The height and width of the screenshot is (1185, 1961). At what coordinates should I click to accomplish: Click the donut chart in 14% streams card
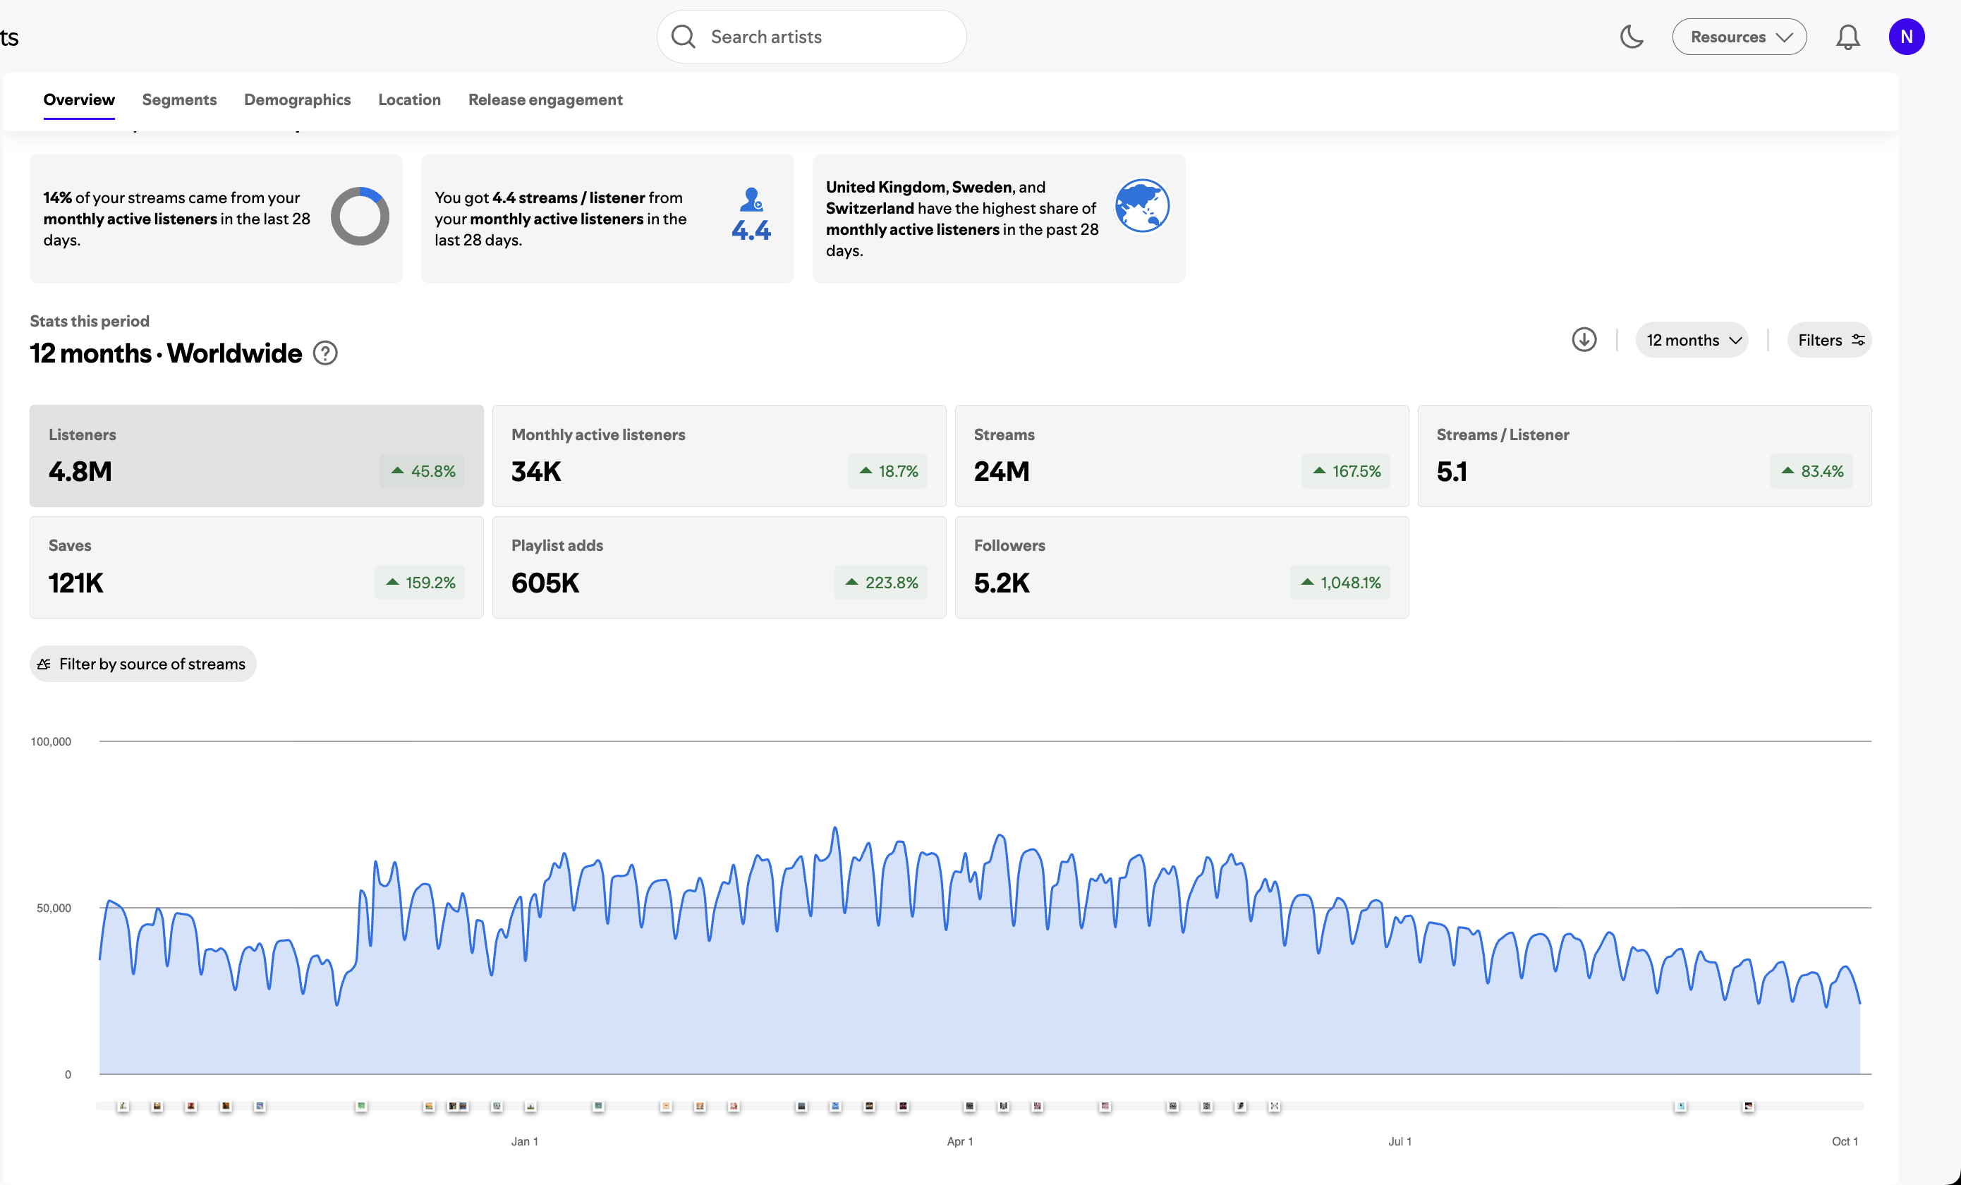pyautogui.click(x=360, y=217)
